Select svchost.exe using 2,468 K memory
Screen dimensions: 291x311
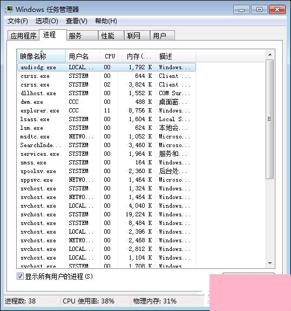(x=106, y=240)
